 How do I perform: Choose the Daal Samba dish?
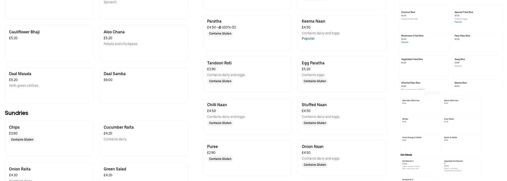click(x=144, y=85)
